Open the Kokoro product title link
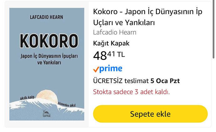This screenshot has height=132, width=216. (x=148, y=17)
